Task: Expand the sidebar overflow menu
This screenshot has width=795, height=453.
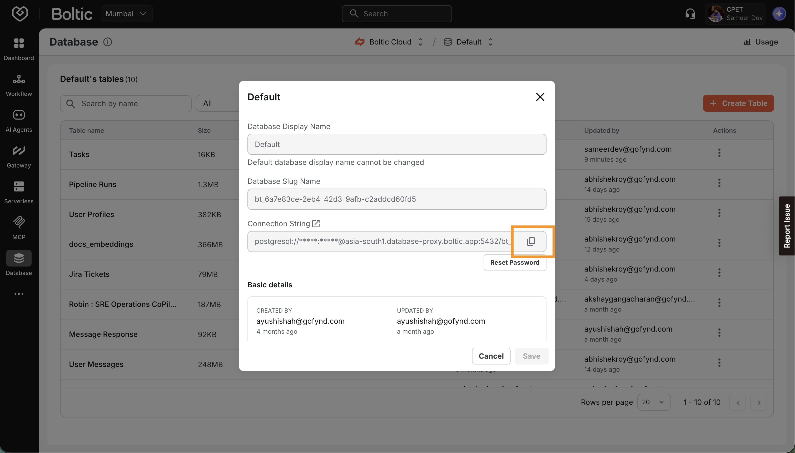Action: coord(19,294)
